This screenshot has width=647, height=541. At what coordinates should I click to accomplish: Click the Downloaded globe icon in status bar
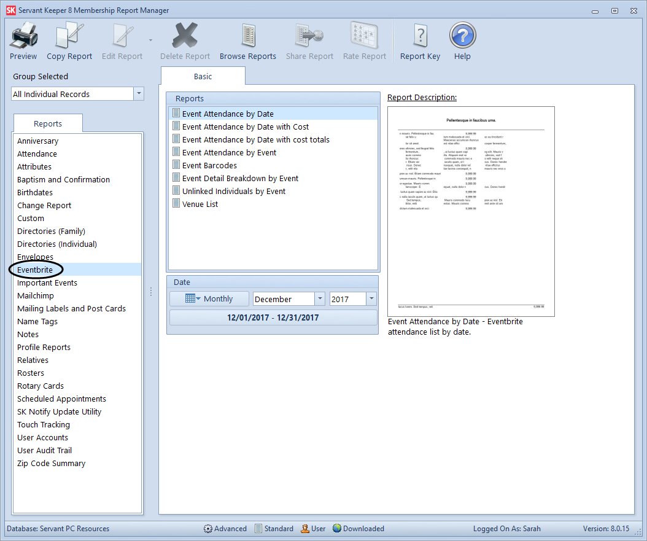(x=337, y=528)
